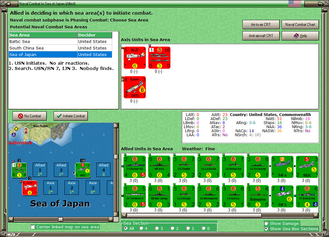This screenshot has width=329, height=237.
Task: Click the No Combat button
Action: click(x=30, y=116)
